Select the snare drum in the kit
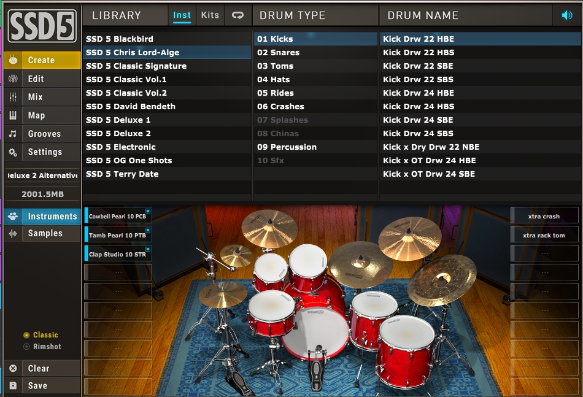Image resolution: width=583 pixels, height=397 pixels. 272,312
